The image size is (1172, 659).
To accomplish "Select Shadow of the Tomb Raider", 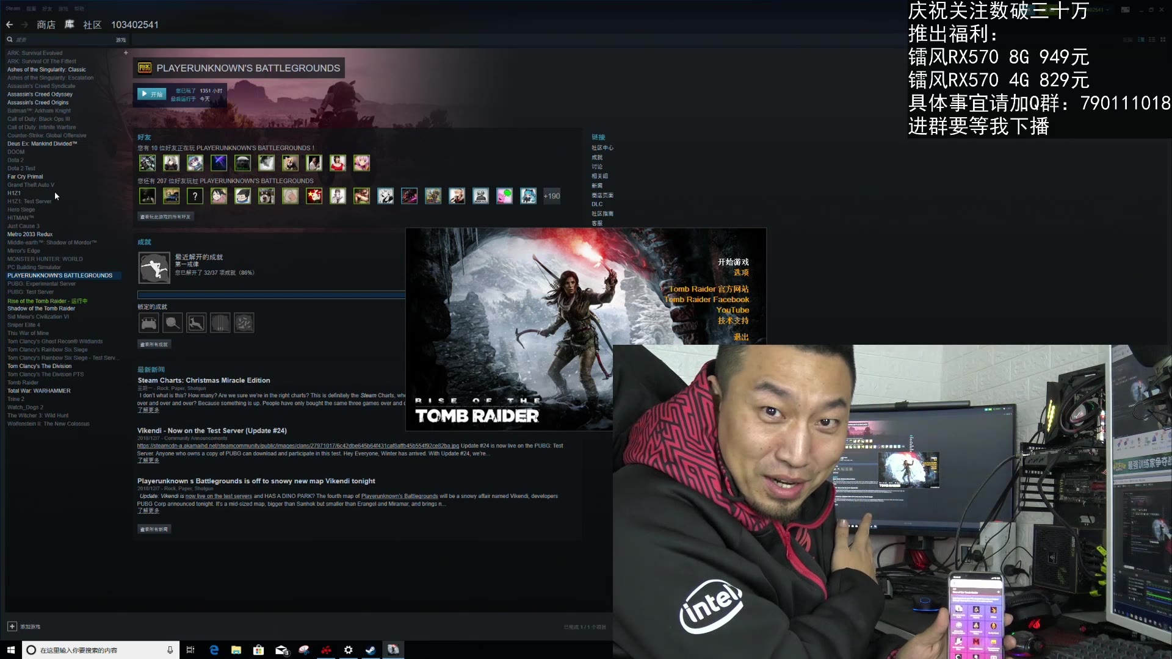I will point(41,308).
